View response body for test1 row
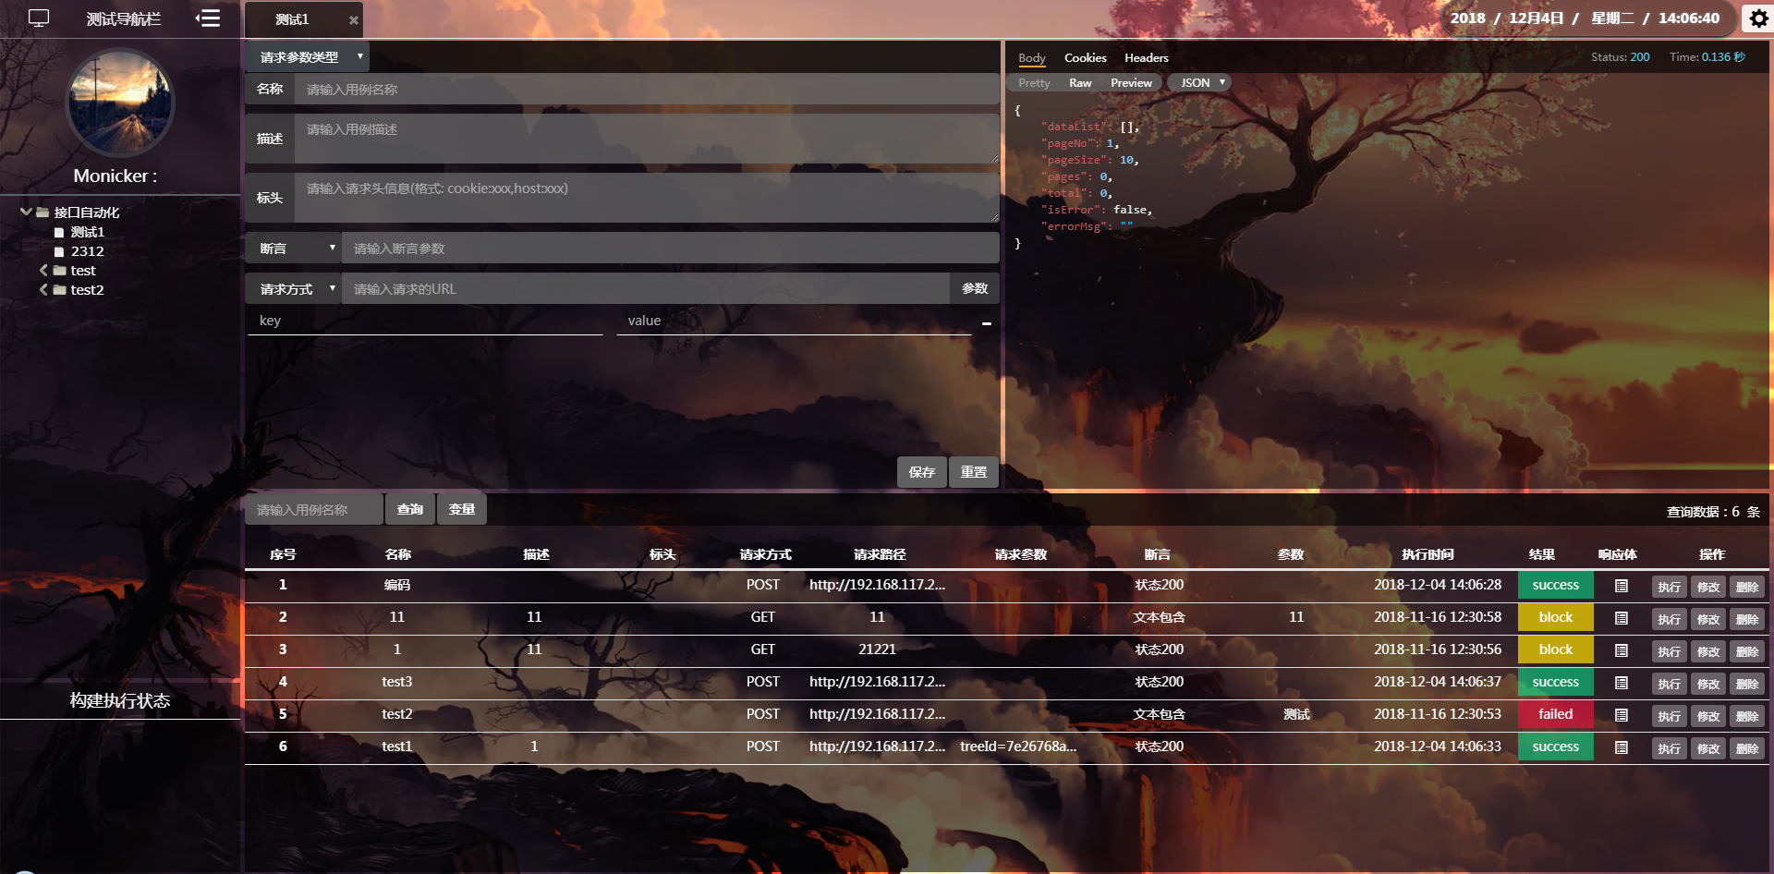 tap(1621, 747)
